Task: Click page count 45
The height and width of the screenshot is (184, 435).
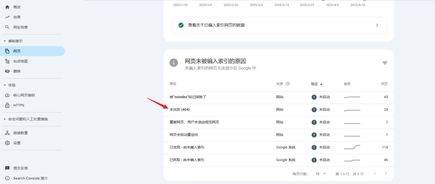Action: pyautogui.click(x=386, y=97)
